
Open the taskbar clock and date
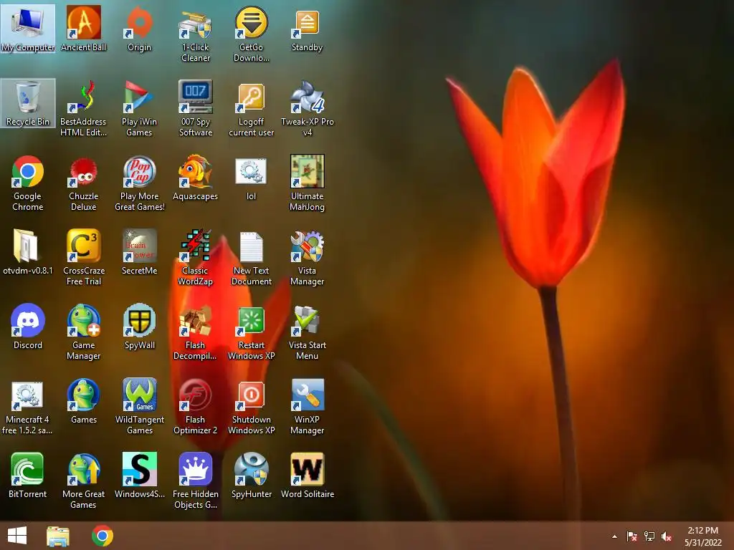tap(703, 536)
